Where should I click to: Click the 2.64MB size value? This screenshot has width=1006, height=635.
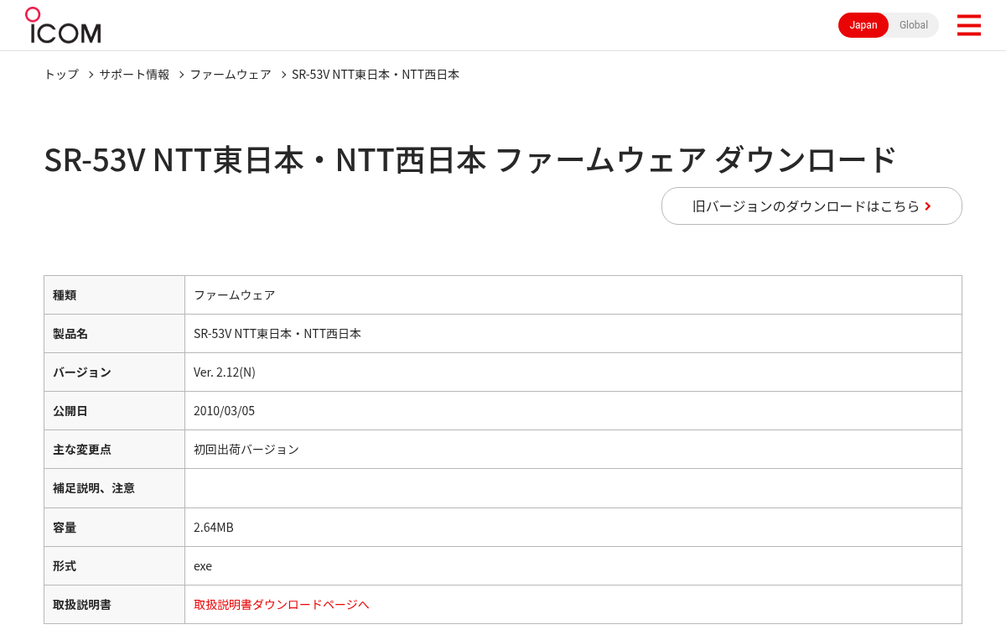point(214,528)
